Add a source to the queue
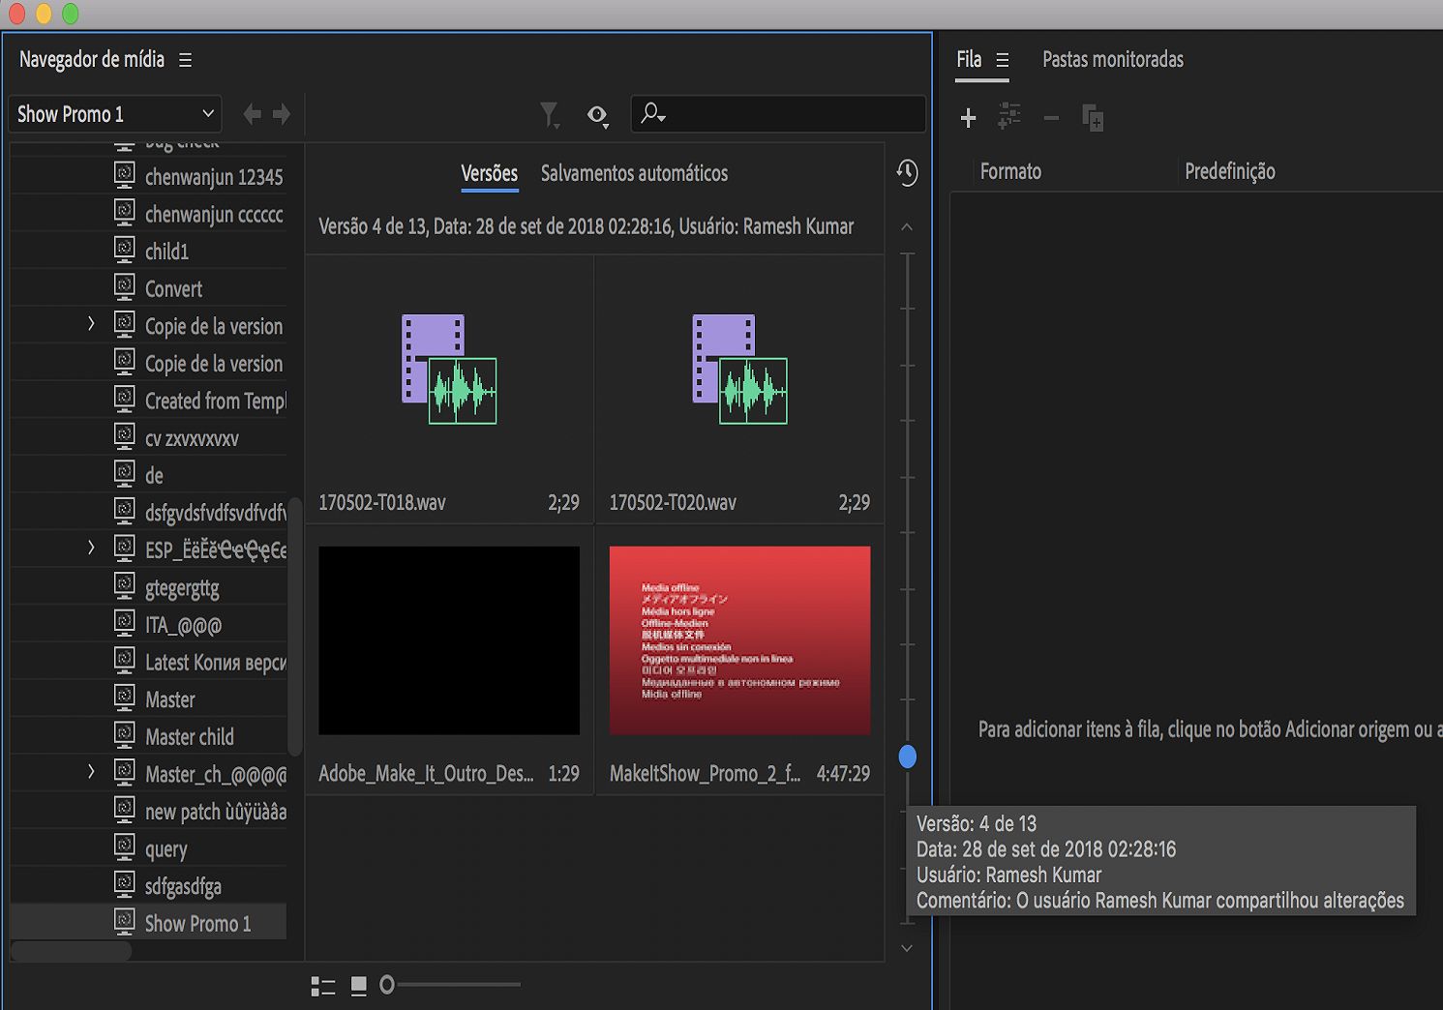Image resolution: width=1443 pixels, height=1010 pixels. tap(968, 118)
